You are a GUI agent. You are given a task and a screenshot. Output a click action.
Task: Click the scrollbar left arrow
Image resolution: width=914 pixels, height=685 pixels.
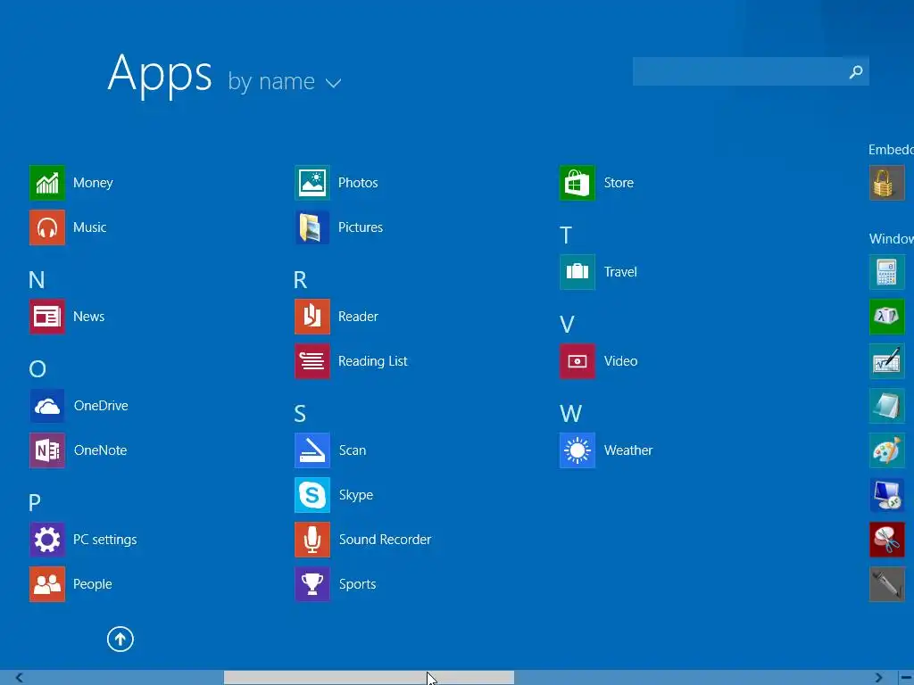click(x=19, y=678)
